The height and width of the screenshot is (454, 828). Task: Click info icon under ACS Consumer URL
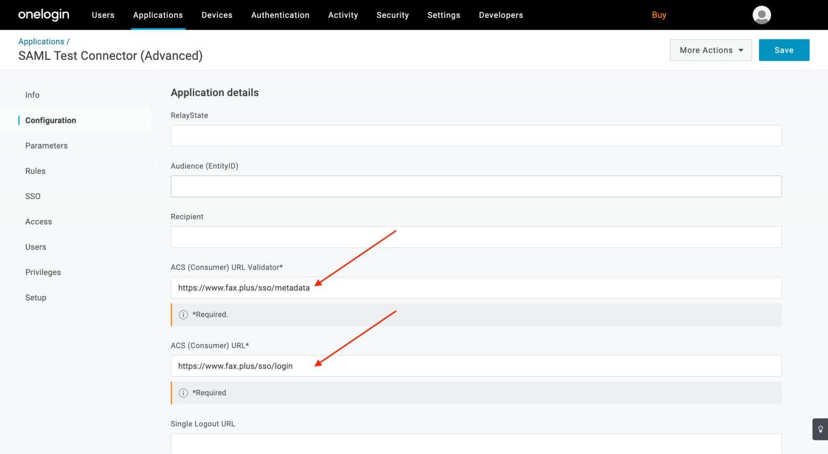tap(183, 393)
